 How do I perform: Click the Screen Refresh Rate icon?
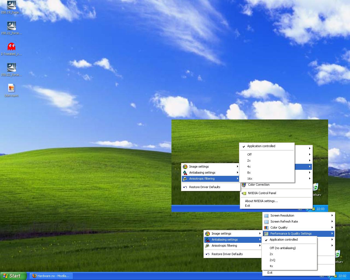tap(266, 221)
